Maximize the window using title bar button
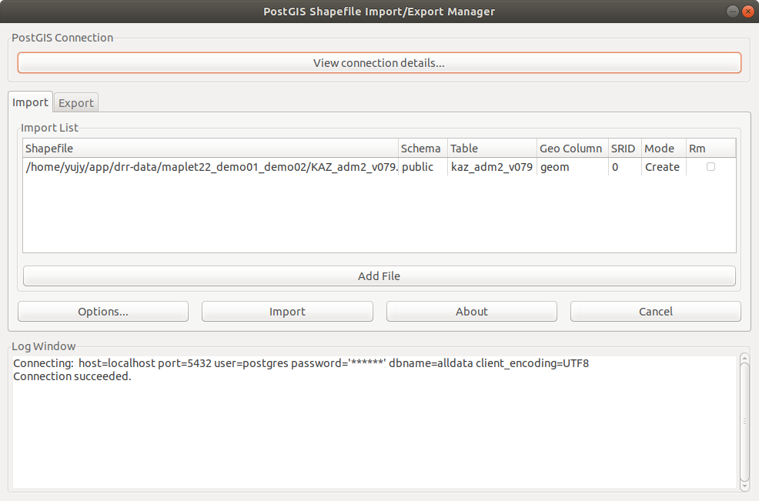The height and width of the screenshot is (501, 759). click(x=731, y=12)
